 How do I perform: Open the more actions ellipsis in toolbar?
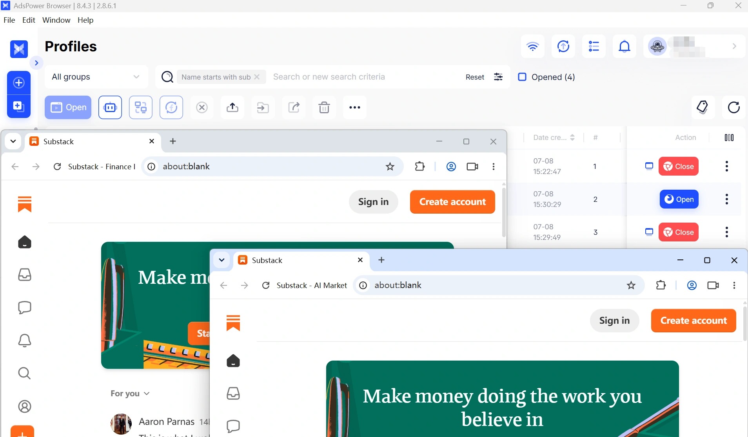click(x=355, y=107)
